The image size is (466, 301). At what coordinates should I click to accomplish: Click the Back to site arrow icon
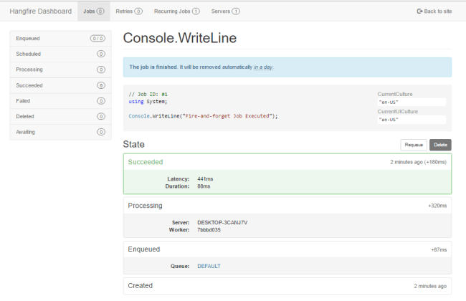click(x=419, y=11)
